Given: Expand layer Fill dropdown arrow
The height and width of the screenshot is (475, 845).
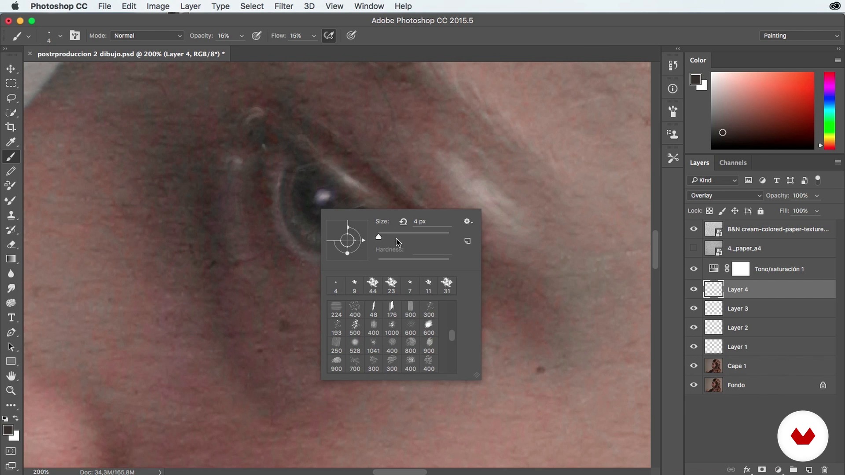Looking at the screenshot, I should [x=817, y=211].
